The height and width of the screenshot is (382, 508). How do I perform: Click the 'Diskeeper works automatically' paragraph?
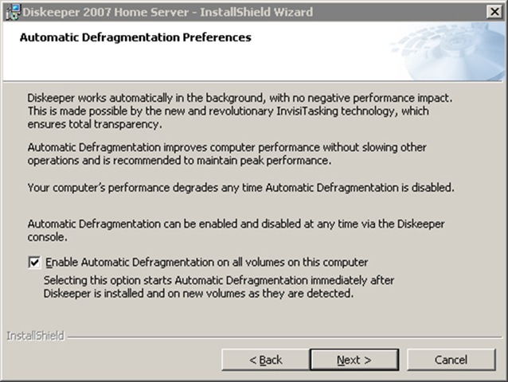[x=241, y=111]
